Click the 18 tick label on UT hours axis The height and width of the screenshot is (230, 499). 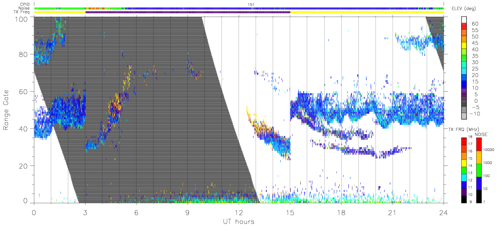point(341,213)
